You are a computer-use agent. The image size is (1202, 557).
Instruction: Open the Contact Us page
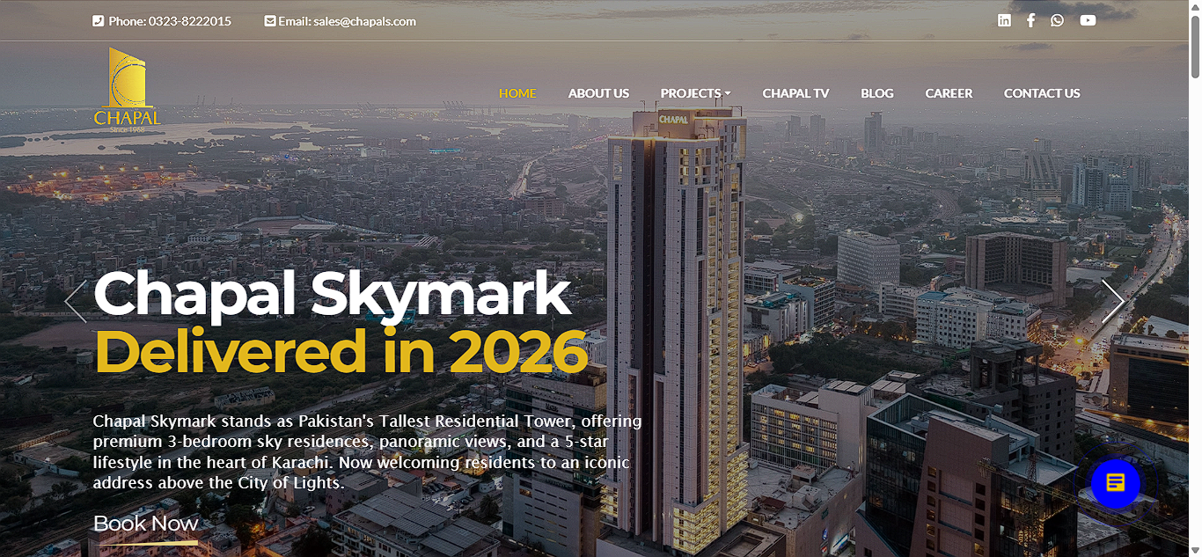coord(1042,93)
